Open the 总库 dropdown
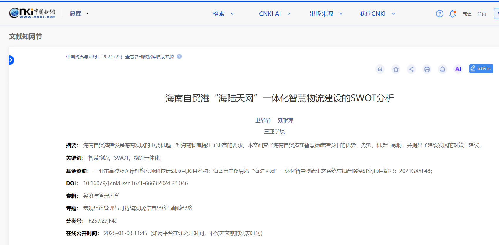The width and height of the screenshot is (499, 245). [x=79, y=14]
